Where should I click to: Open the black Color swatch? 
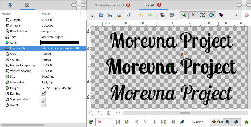60,43
